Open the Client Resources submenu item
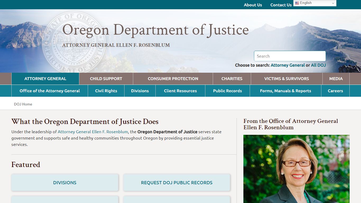361x203 pixels. [x=180, y=91]
